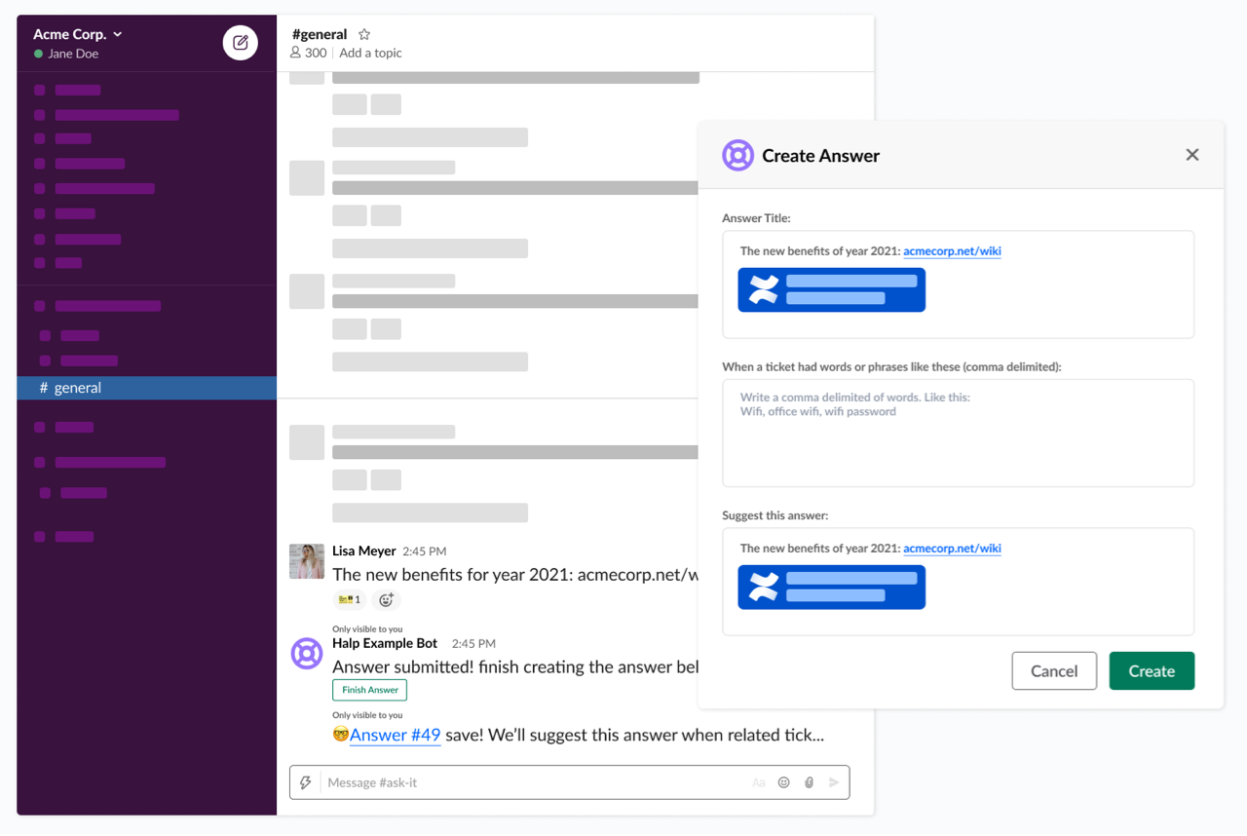Open acmecorp.net/wiki link in Answer Title
This screenshot has width=1247, height=836.
[952, 251]
